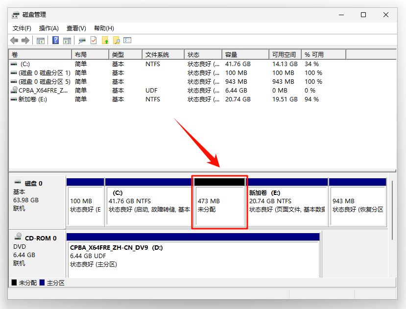Screen dimensions: 406x309
Task: Click the vertical scrollbar of disk pane
Action: coord(392,210)
